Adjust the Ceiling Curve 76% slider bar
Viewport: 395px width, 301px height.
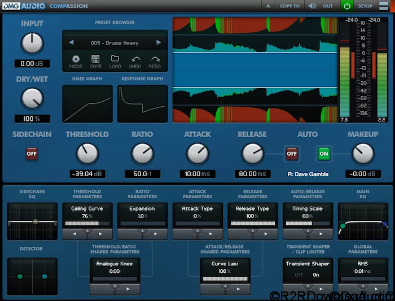87,224
